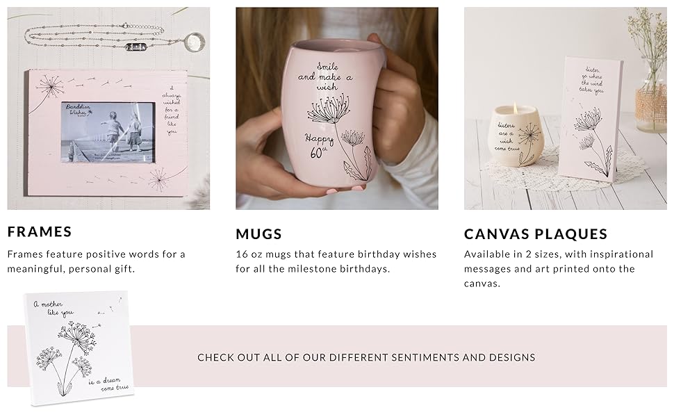This screenshot has height=417, width=674.
Task: Click the CANVAS PLAQUES heading
Action: (x=536, y=234)
